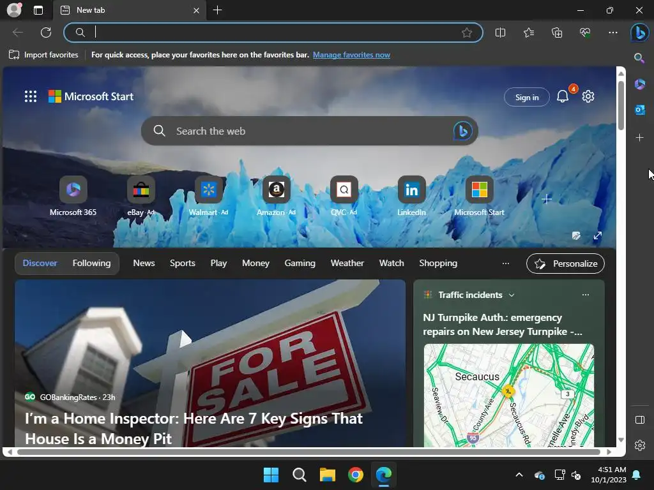The image size is (654, 490).
Task: Open Outlook in the sidebar
Action: [639, 110]
